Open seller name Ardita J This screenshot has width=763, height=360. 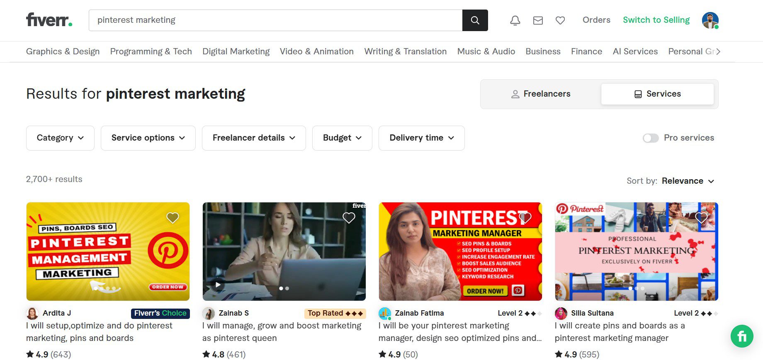click(x=57, y=313)
